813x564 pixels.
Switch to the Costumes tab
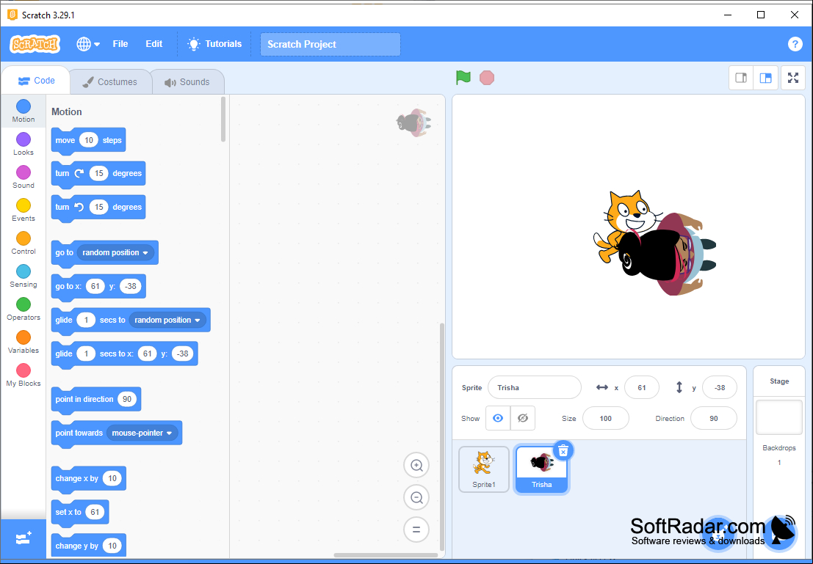pyautogui.click(x=110, y=82)
